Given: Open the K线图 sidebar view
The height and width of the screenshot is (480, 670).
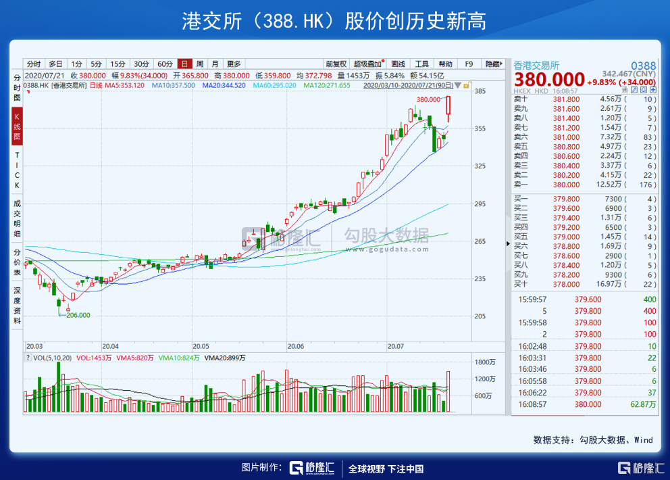Looking at the screenshot, I should pos(17,126).
